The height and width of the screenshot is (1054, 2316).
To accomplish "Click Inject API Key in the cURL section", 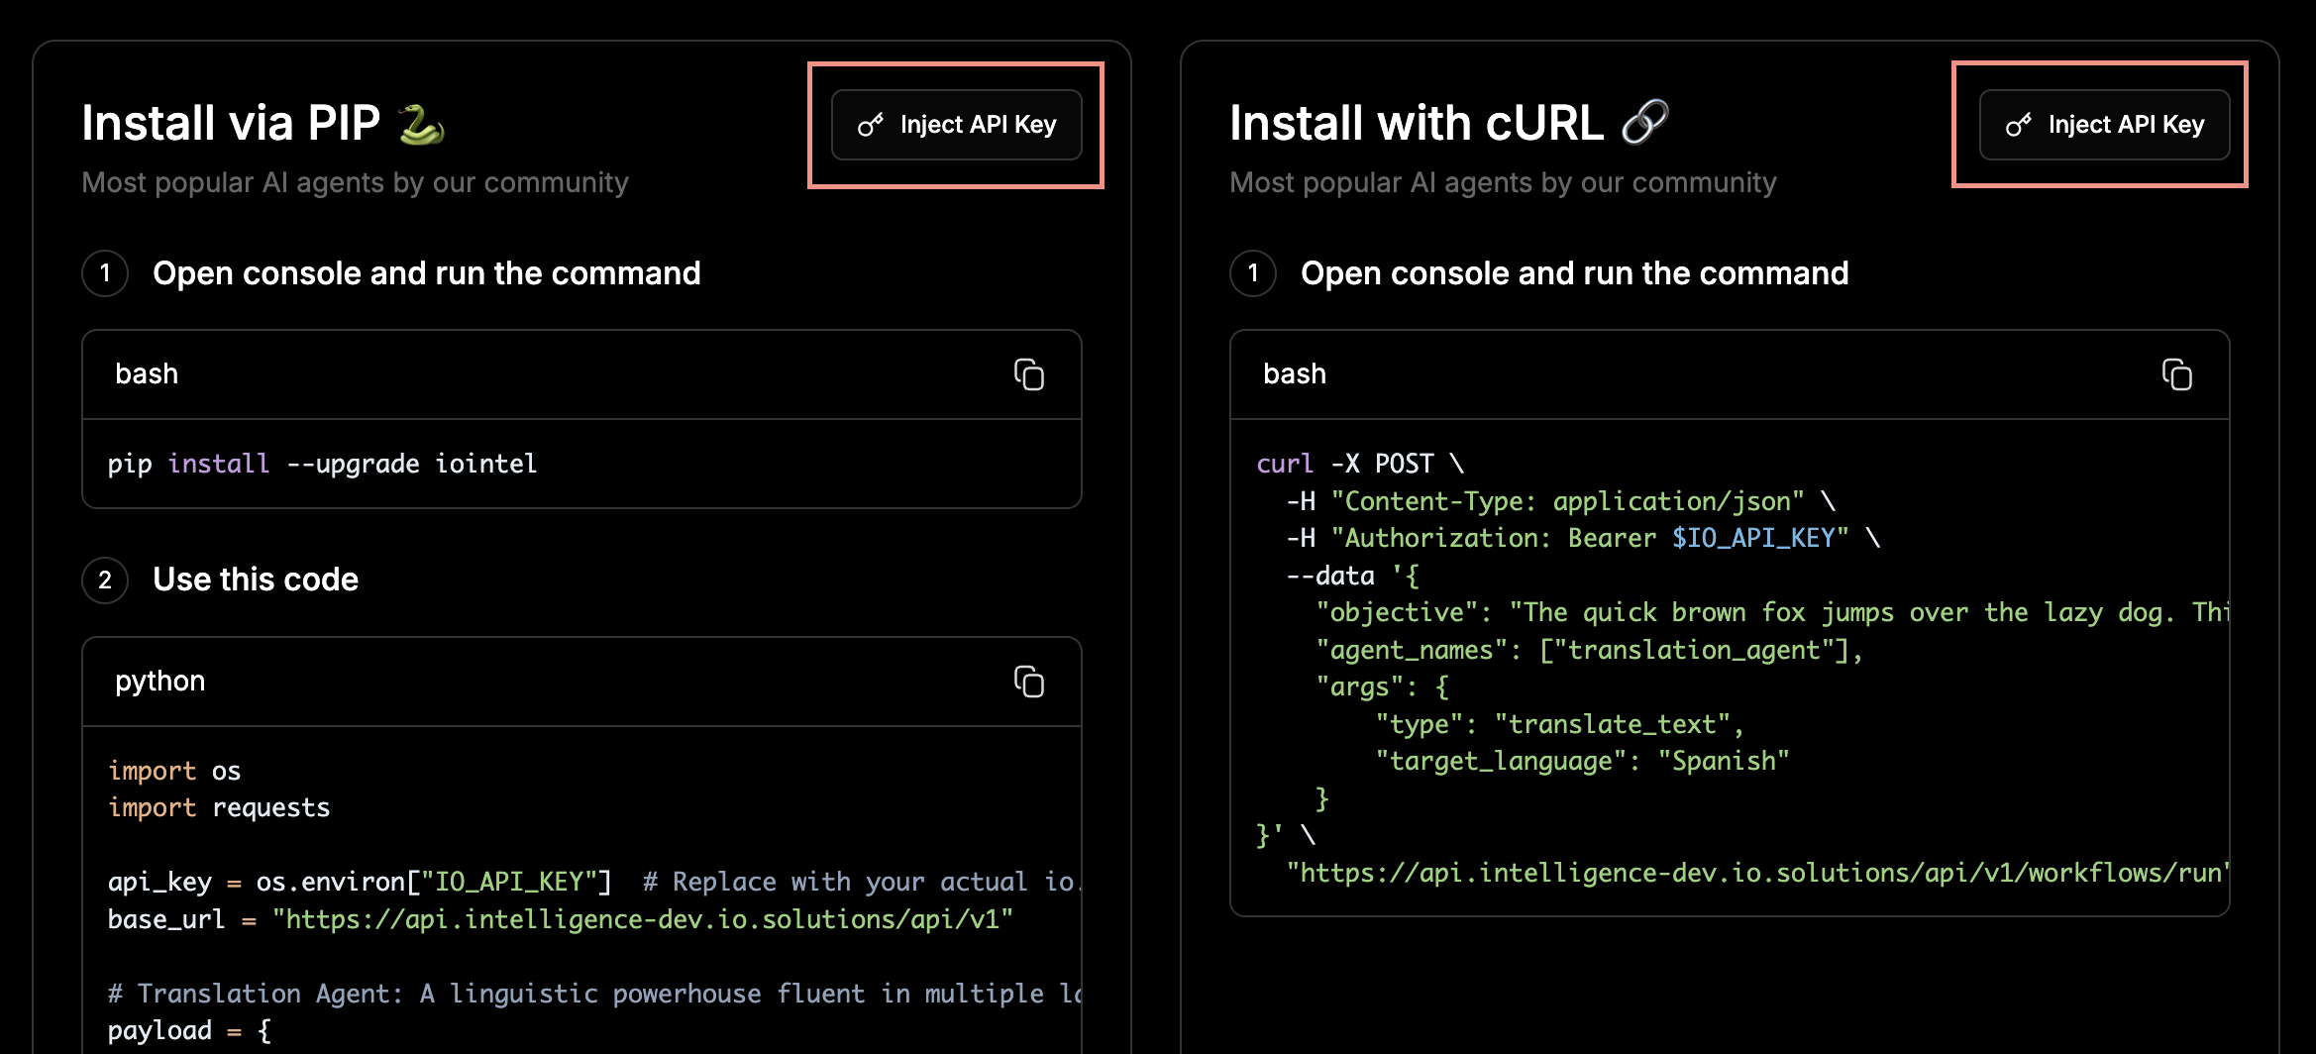I will click(x=2104, y=125).
